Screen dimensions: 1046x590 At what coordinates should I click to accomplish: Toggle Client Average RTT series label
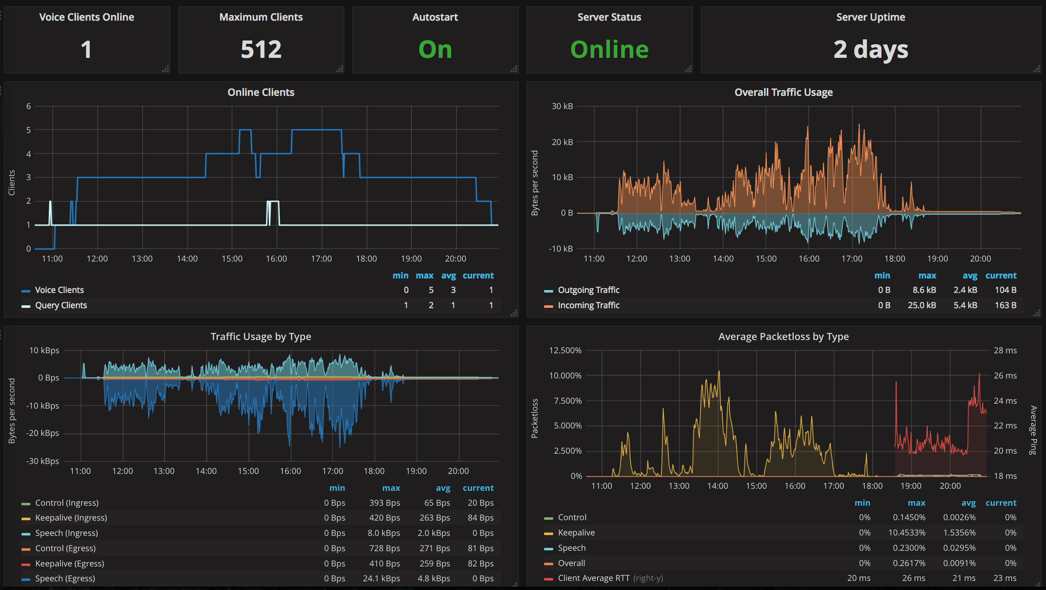coord(594,578)
